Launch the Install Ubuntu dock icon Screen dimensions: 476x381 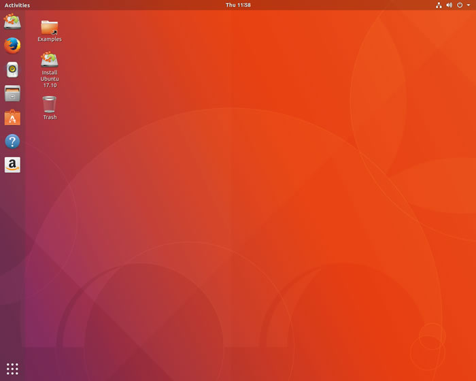point(12,22)
